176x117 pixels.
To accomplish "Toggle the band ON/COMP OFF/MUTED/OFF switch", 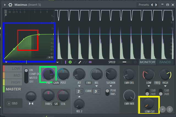I will [26, 76].
